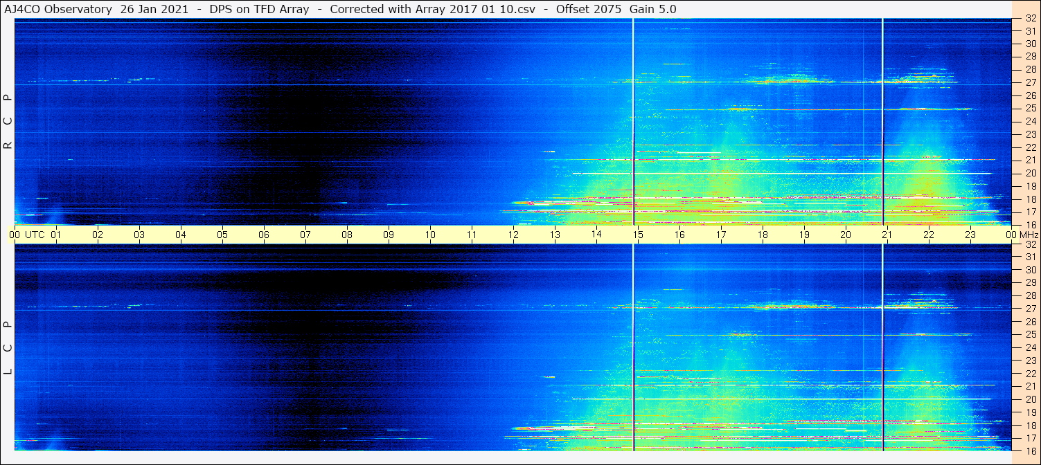Click the 17 MHz label of LCP panel
Image resolution: width=1041 pixels, height=465 pixels.
(x=1030, y=438)
